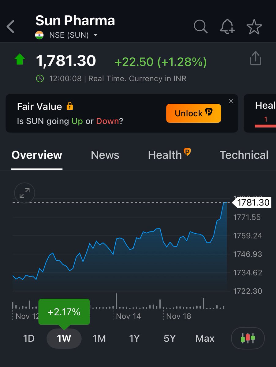This screenshot has width=276, height=367.
Task: Tap the Nov 18 date marker
Action: click(x=178, y=316)
